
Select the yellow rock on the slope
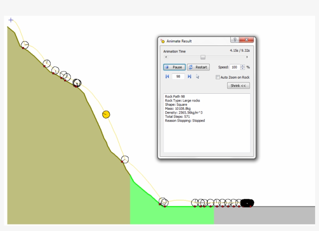pos(106,114)
